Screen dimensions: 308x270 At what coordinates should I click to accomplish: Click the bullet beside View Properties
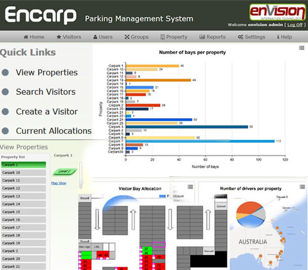(x=5, y=73)
